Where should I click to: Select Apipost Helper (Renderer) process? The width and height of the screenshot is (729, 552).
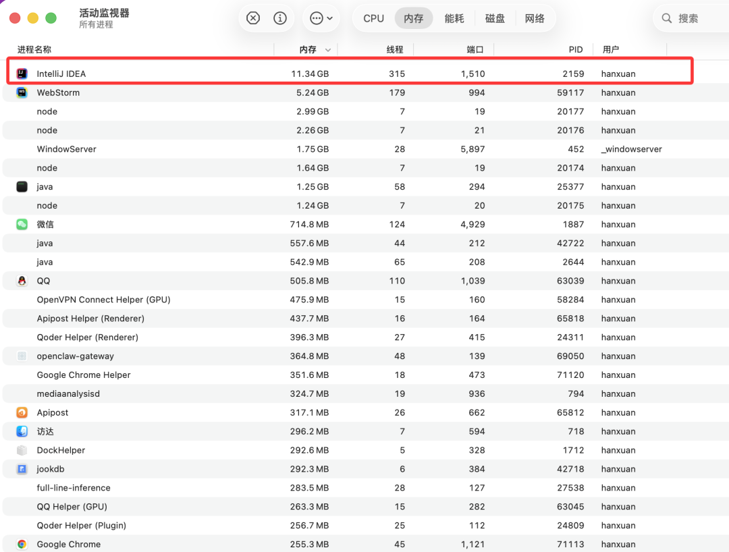click(364, 319)
